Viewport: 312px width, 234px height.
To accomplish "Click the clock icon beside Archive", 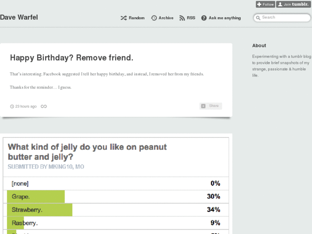I will coord(154,18).
